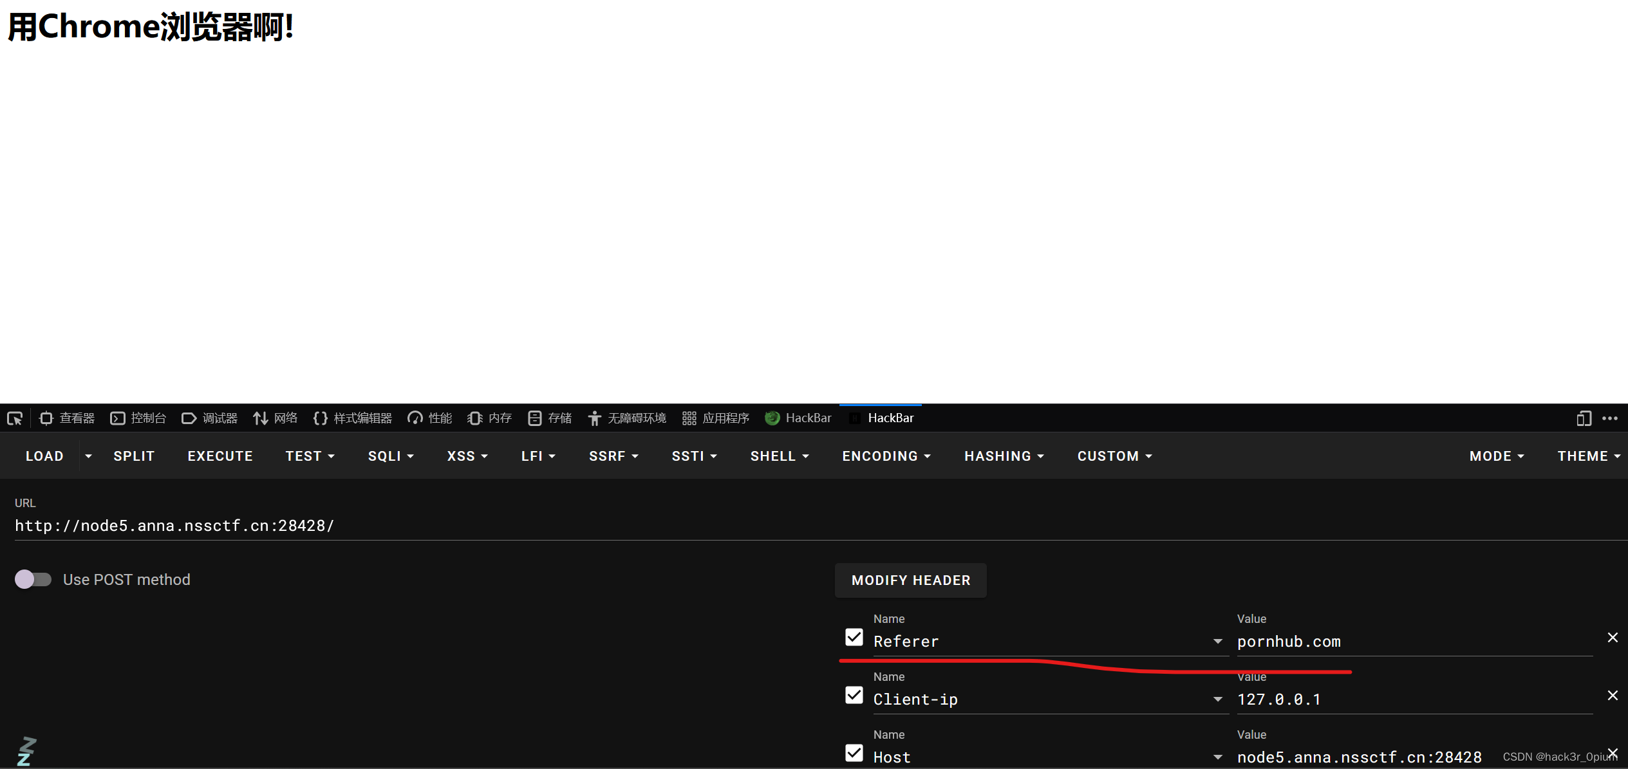Image resolution: width=1628 pixels, height=769 pixels.
Task: Remove the Referer header row
Action: coord(1613,638)
